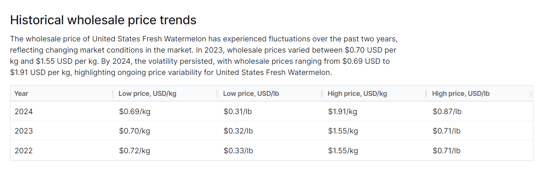Select the $0.32/lb cell for 2023
Image resolution: width=548 pixels, height=179 pixels.
pyautogui.click(x=238, y=131)
